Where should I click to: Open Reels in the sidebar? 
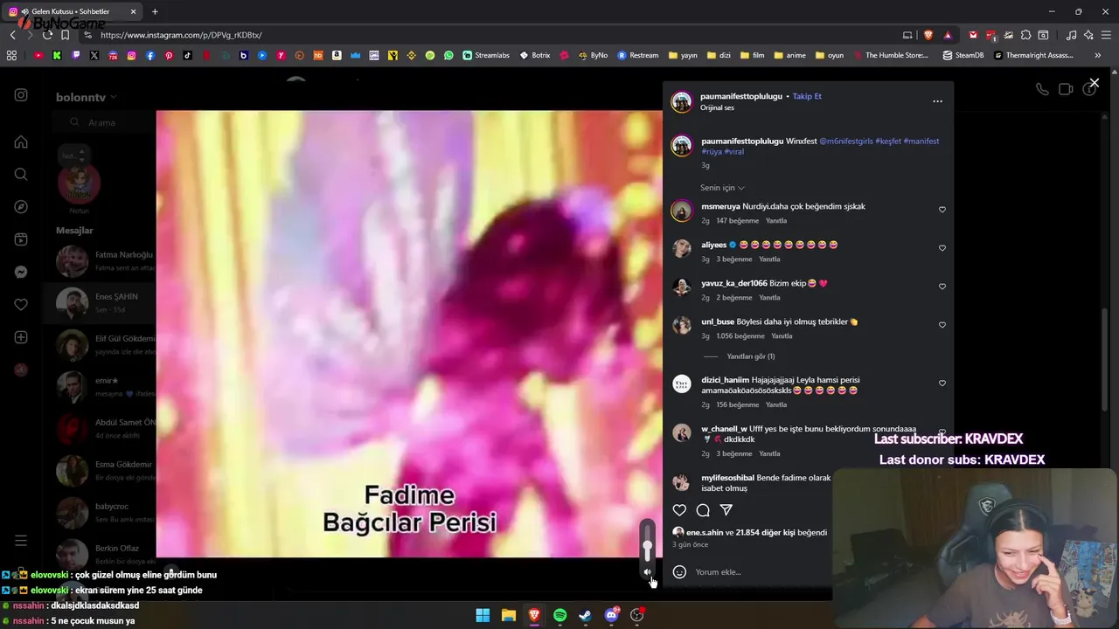point(21,239)
